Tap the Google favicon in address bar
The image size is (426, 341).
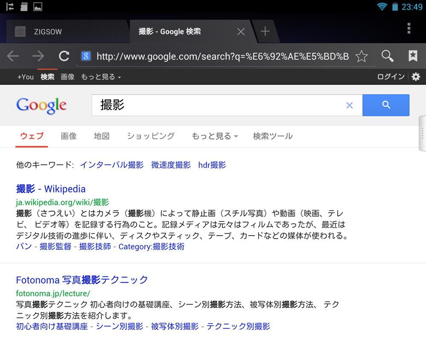tap(86, 56)
